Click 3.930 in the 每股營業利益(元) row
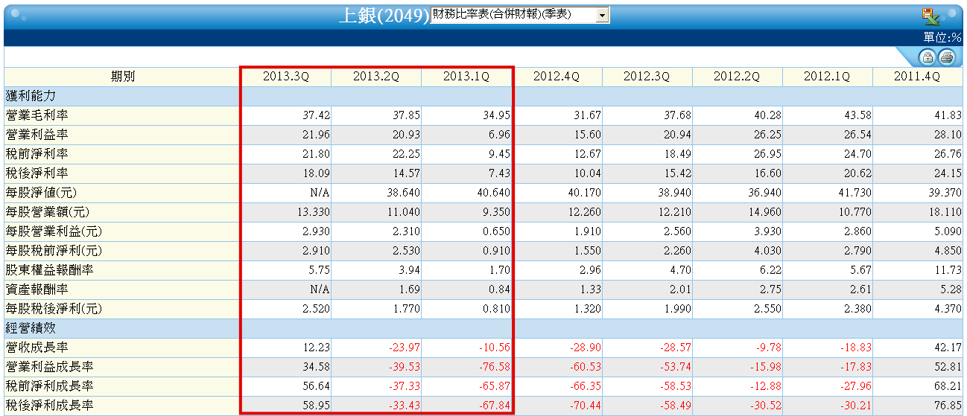The height and width of the screenshot is (416, 967). pos(767,231)
